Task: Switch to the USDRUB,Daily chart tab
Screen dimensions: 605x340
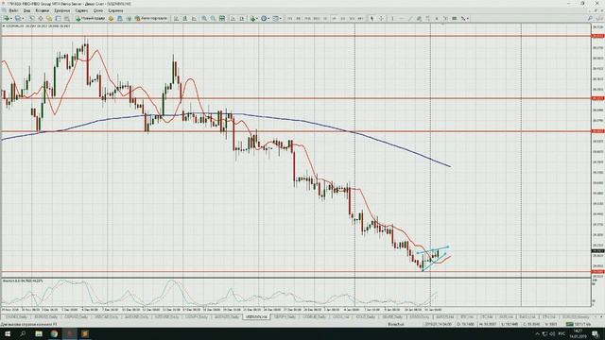Action: pos(315,317)
